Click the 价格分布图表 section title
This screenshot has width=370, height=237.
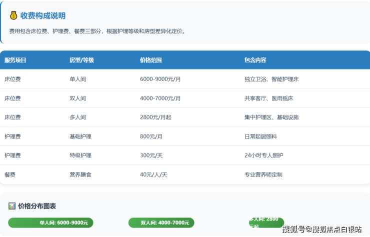point(37,206)
